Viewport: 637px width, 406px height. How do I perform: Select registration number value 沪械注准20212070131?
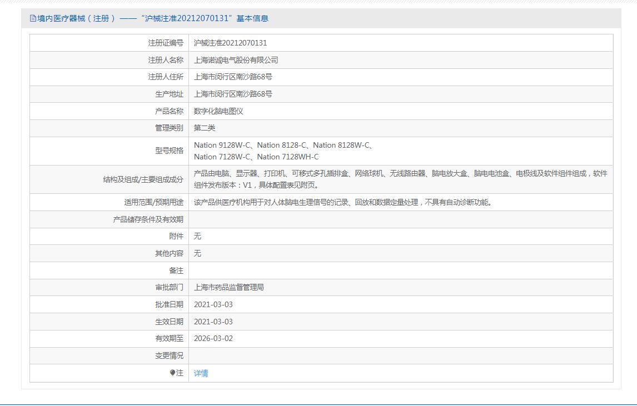230,43
